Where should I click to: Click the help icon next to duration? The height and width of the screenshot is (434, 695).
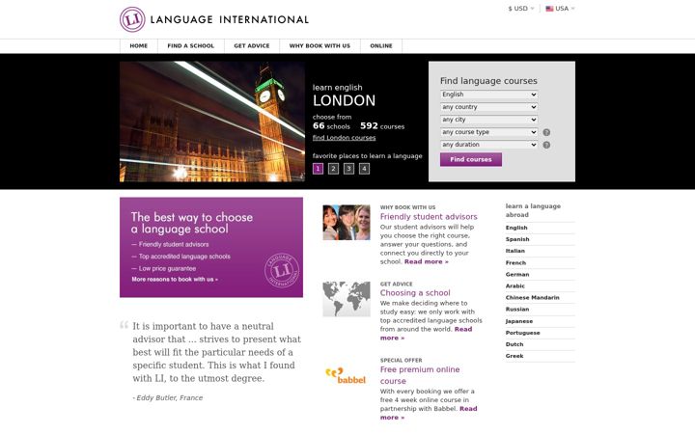click(546, 145)
